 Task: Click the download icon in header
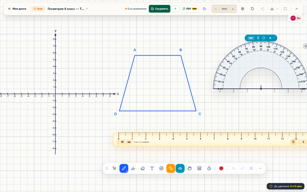pos(272,9)
